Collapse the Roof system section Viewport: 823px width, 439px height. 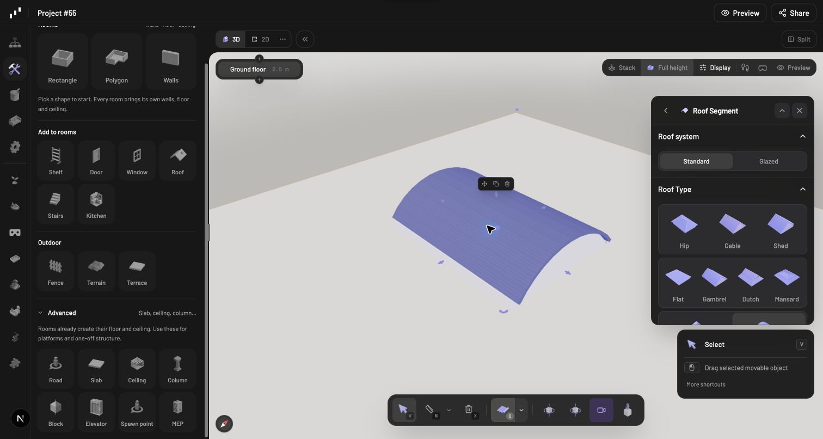pos(802,136)
